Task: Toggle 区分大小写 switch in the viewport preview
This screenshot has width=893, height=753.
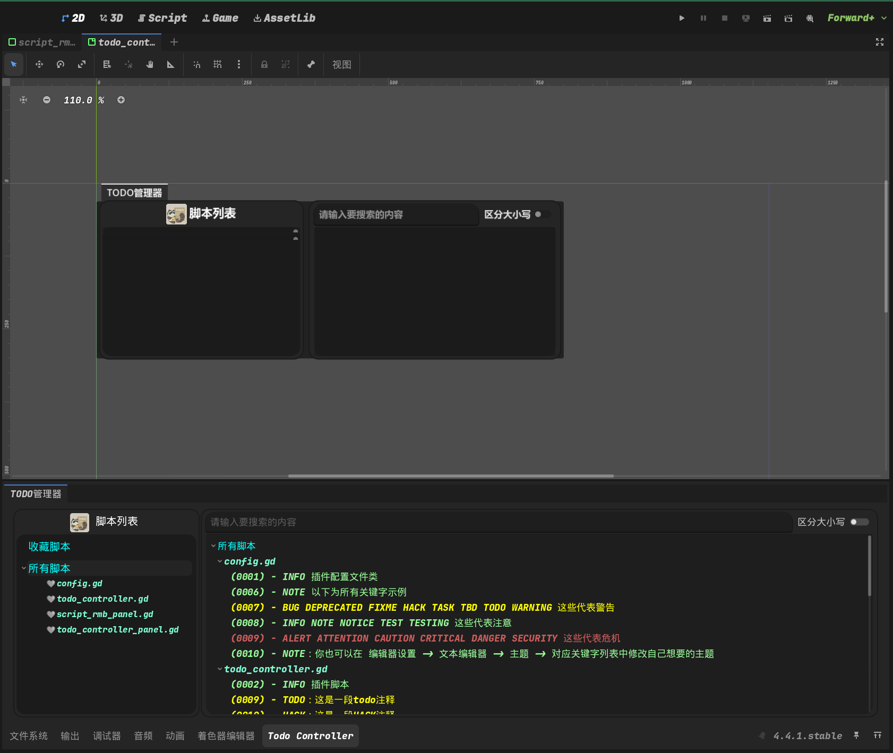Action: tap(543, 214)
